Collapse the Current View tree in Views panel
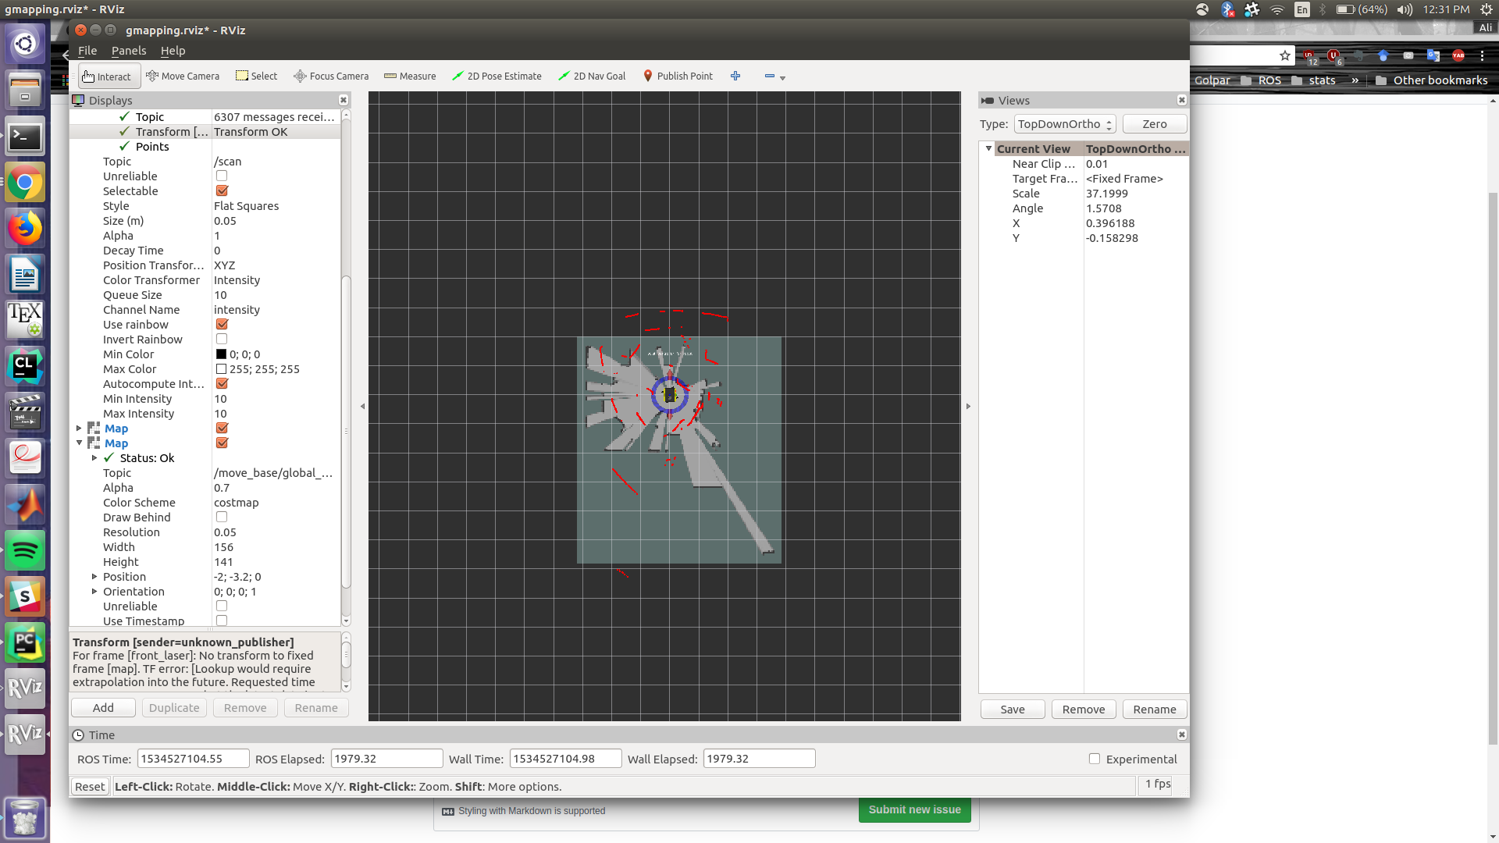This screenshot has height=843, width=1499. [988, 148]
